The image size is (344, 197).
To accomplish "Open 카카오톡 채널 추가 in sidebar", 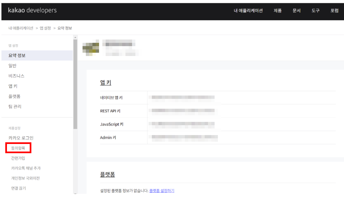I will tap(26, 168).
